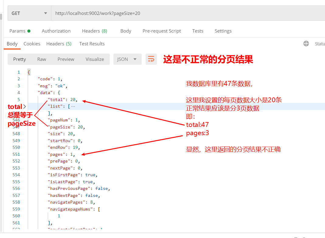Select the Visualize response view
This screenshot has width=325, height=238.
(x=95, y=59)
